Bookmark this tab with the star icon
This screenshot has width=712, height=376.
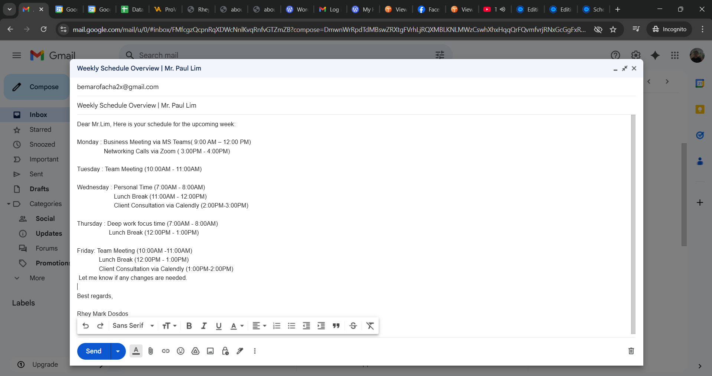tap(613, 29)
